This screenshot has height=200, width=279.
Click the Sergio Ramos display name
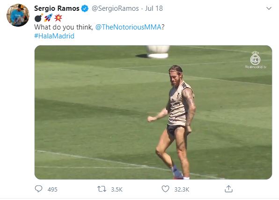[x=57, y=8]
